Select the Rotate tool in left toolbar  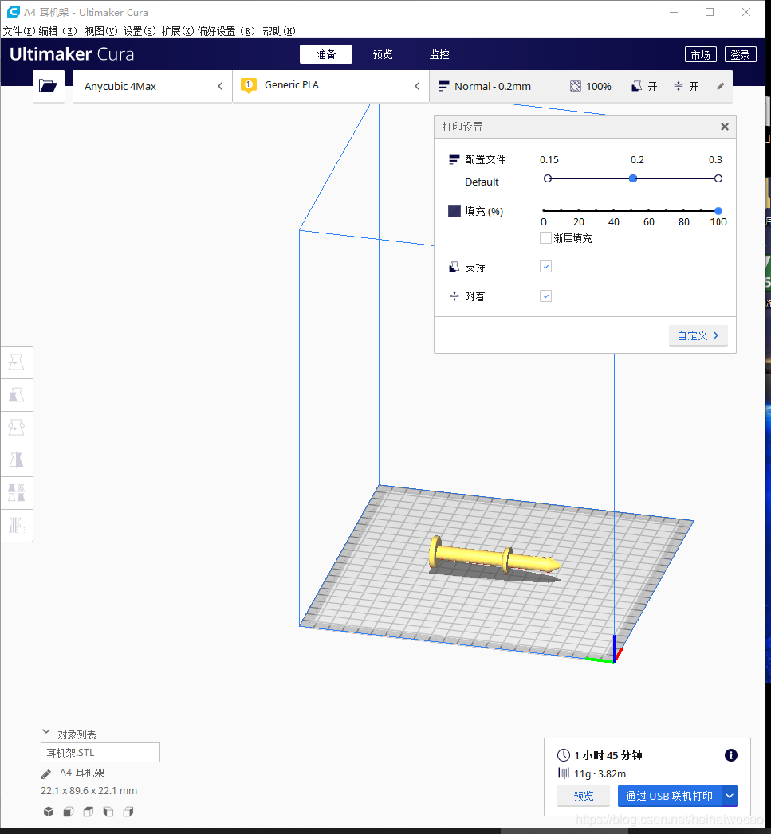click(17, 428)
